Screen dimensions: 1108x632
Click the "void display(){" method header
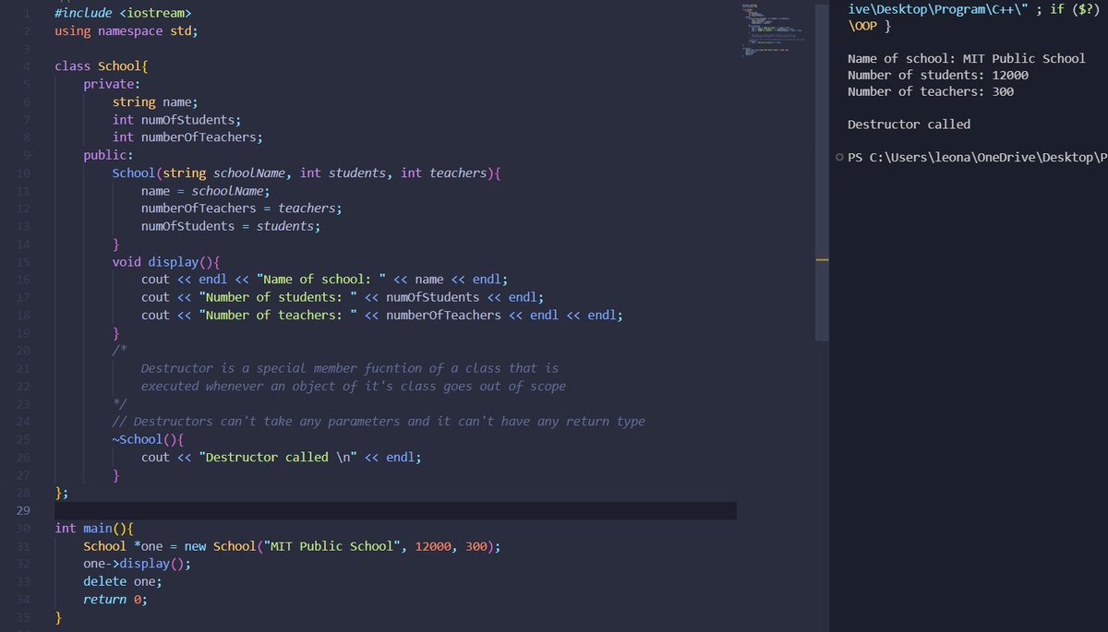[x=166, y=261]
